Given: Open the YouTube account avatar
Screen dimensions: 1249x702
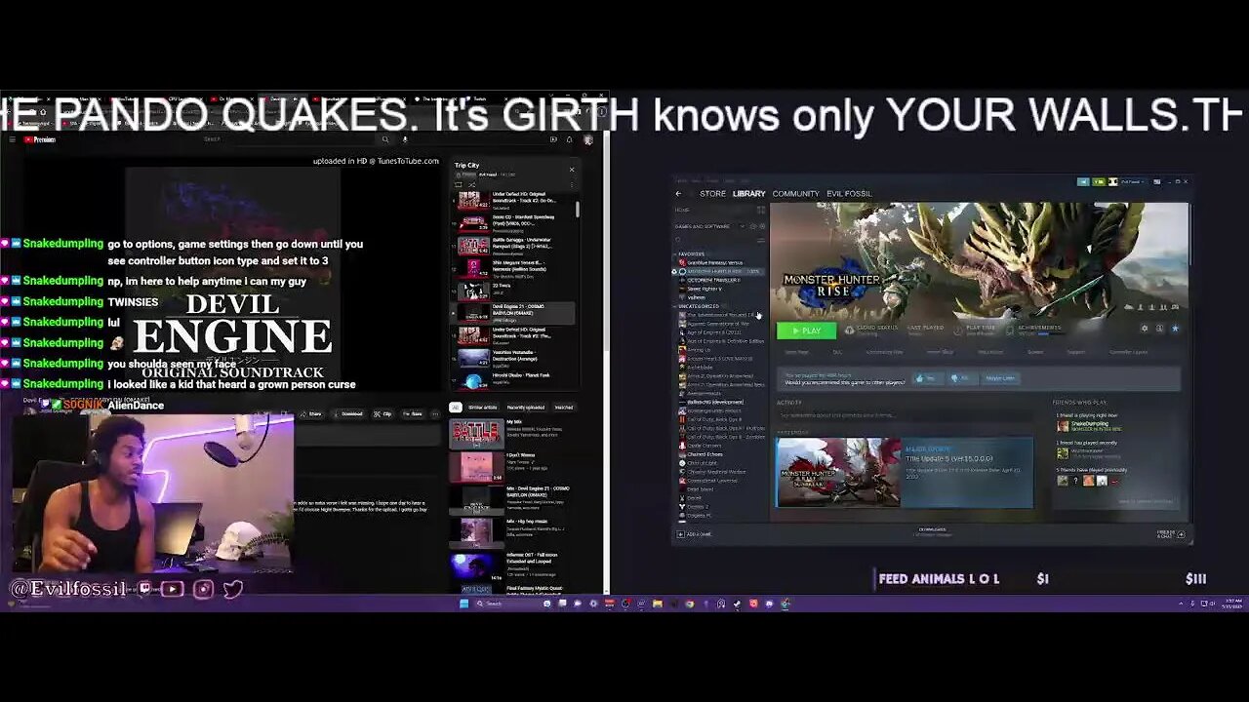Looking at the screenshot, I should (588, 139).
